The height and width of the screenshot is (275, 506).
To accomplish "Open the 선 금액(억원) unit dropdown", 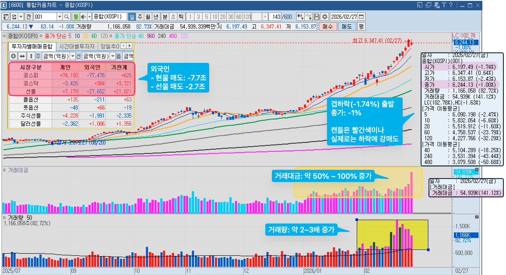I will coord(113,55).
